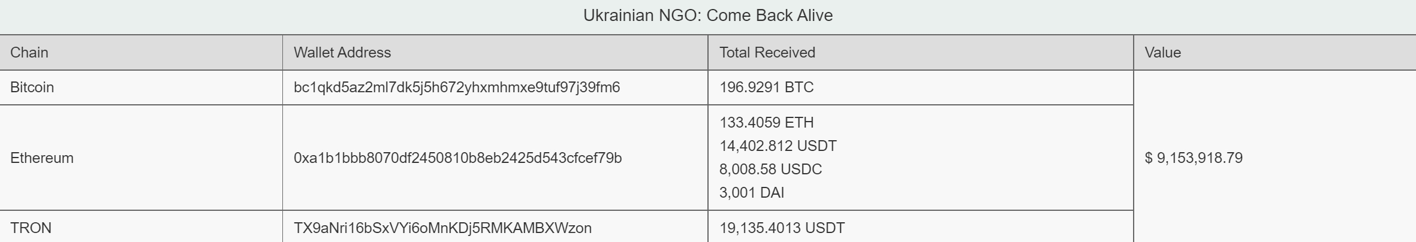Click the total value $ 9,153,918.79
1416x242 pixels.
(x=1194, y=158)
